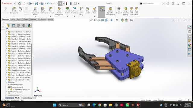Click the filter icon above the tree
The height and width of the screenshot is (108, 193).
(x=7, y=29)
